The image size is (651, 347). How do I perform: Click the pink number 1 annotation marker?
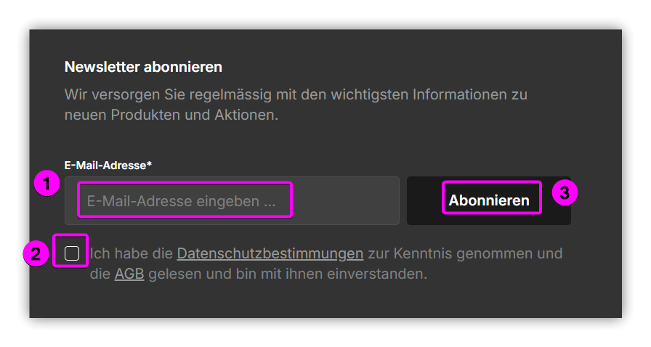point(47,185)
